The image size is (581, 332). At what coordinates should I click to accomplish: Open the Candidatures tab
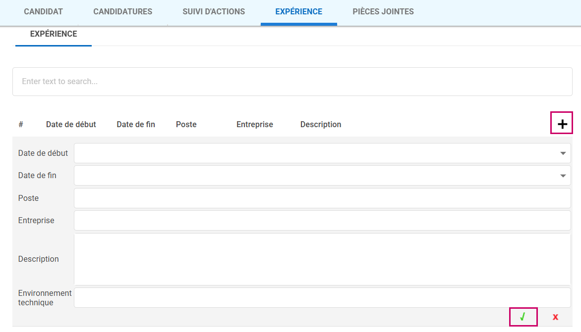pyautogui.click(x=123, y=11)
